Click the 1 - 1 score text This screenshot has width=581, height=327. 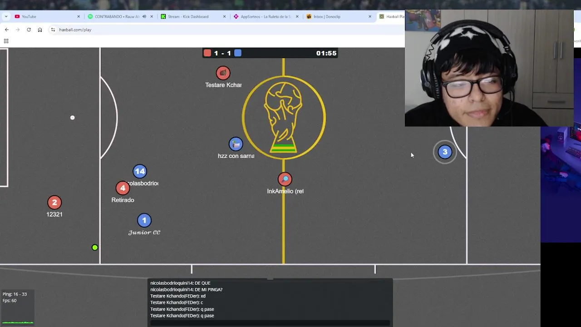pyautogui.click(x=222, y=53)
